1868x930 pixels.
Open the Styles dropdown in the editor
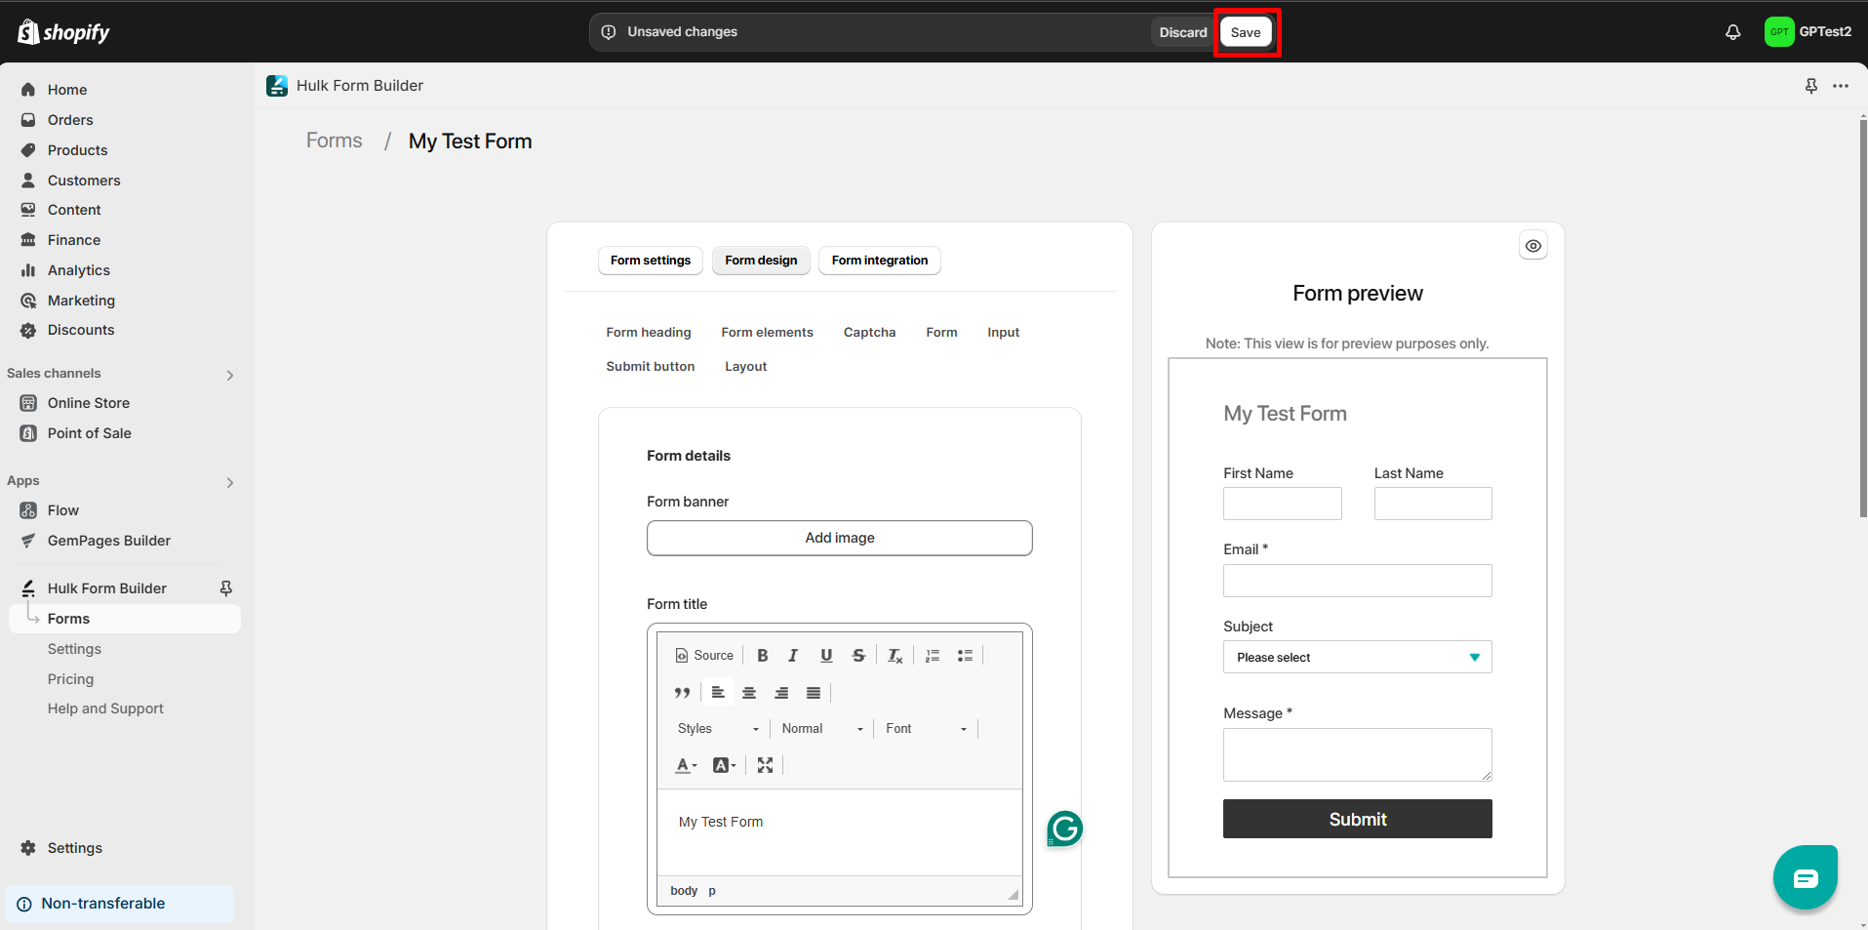[x=718, y=728]
